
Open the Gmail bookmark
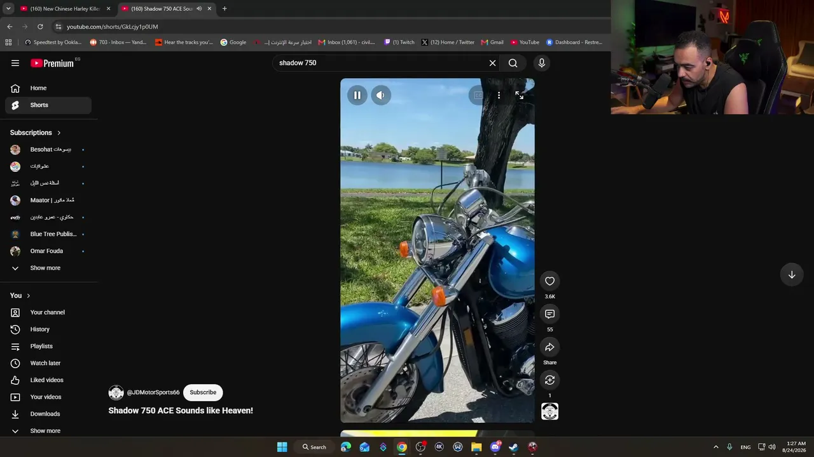[x=492, y=43]
